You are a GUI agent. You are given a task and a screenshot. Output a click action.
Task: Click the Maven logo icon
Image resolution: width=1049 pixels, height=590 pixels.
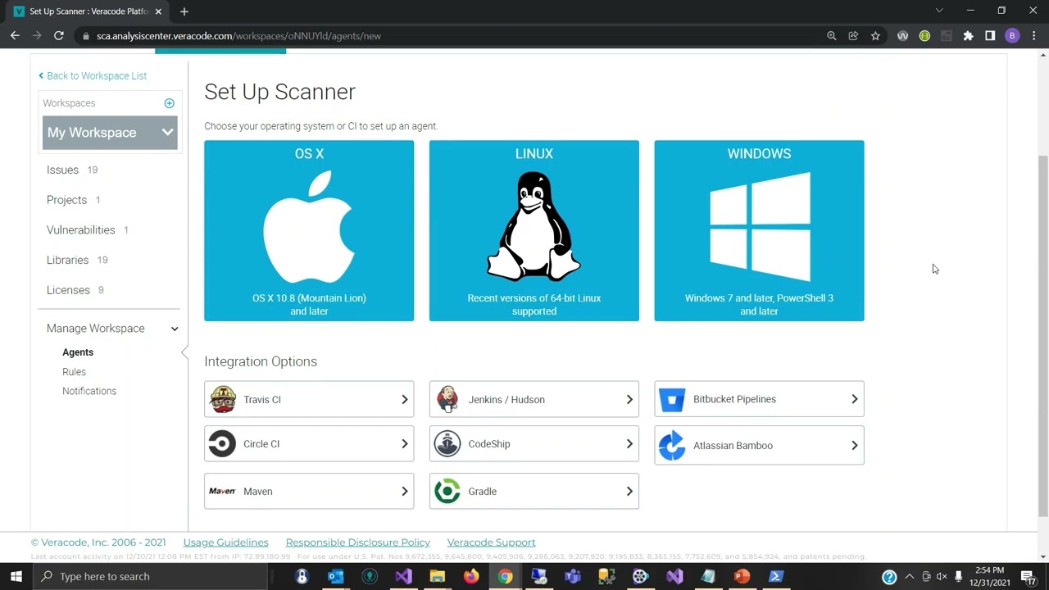pyautogui.click(x=222, y=491)
